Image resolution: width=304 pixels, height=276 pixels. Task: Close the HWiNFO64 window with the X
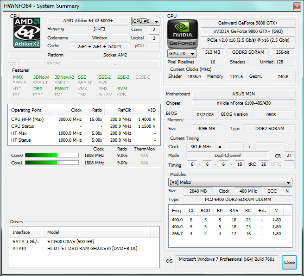click(297, 6)
